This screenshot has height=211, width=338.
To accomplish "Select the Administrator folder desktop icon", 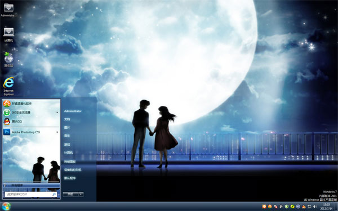I will pyautogui.click(x=8, y=10).
